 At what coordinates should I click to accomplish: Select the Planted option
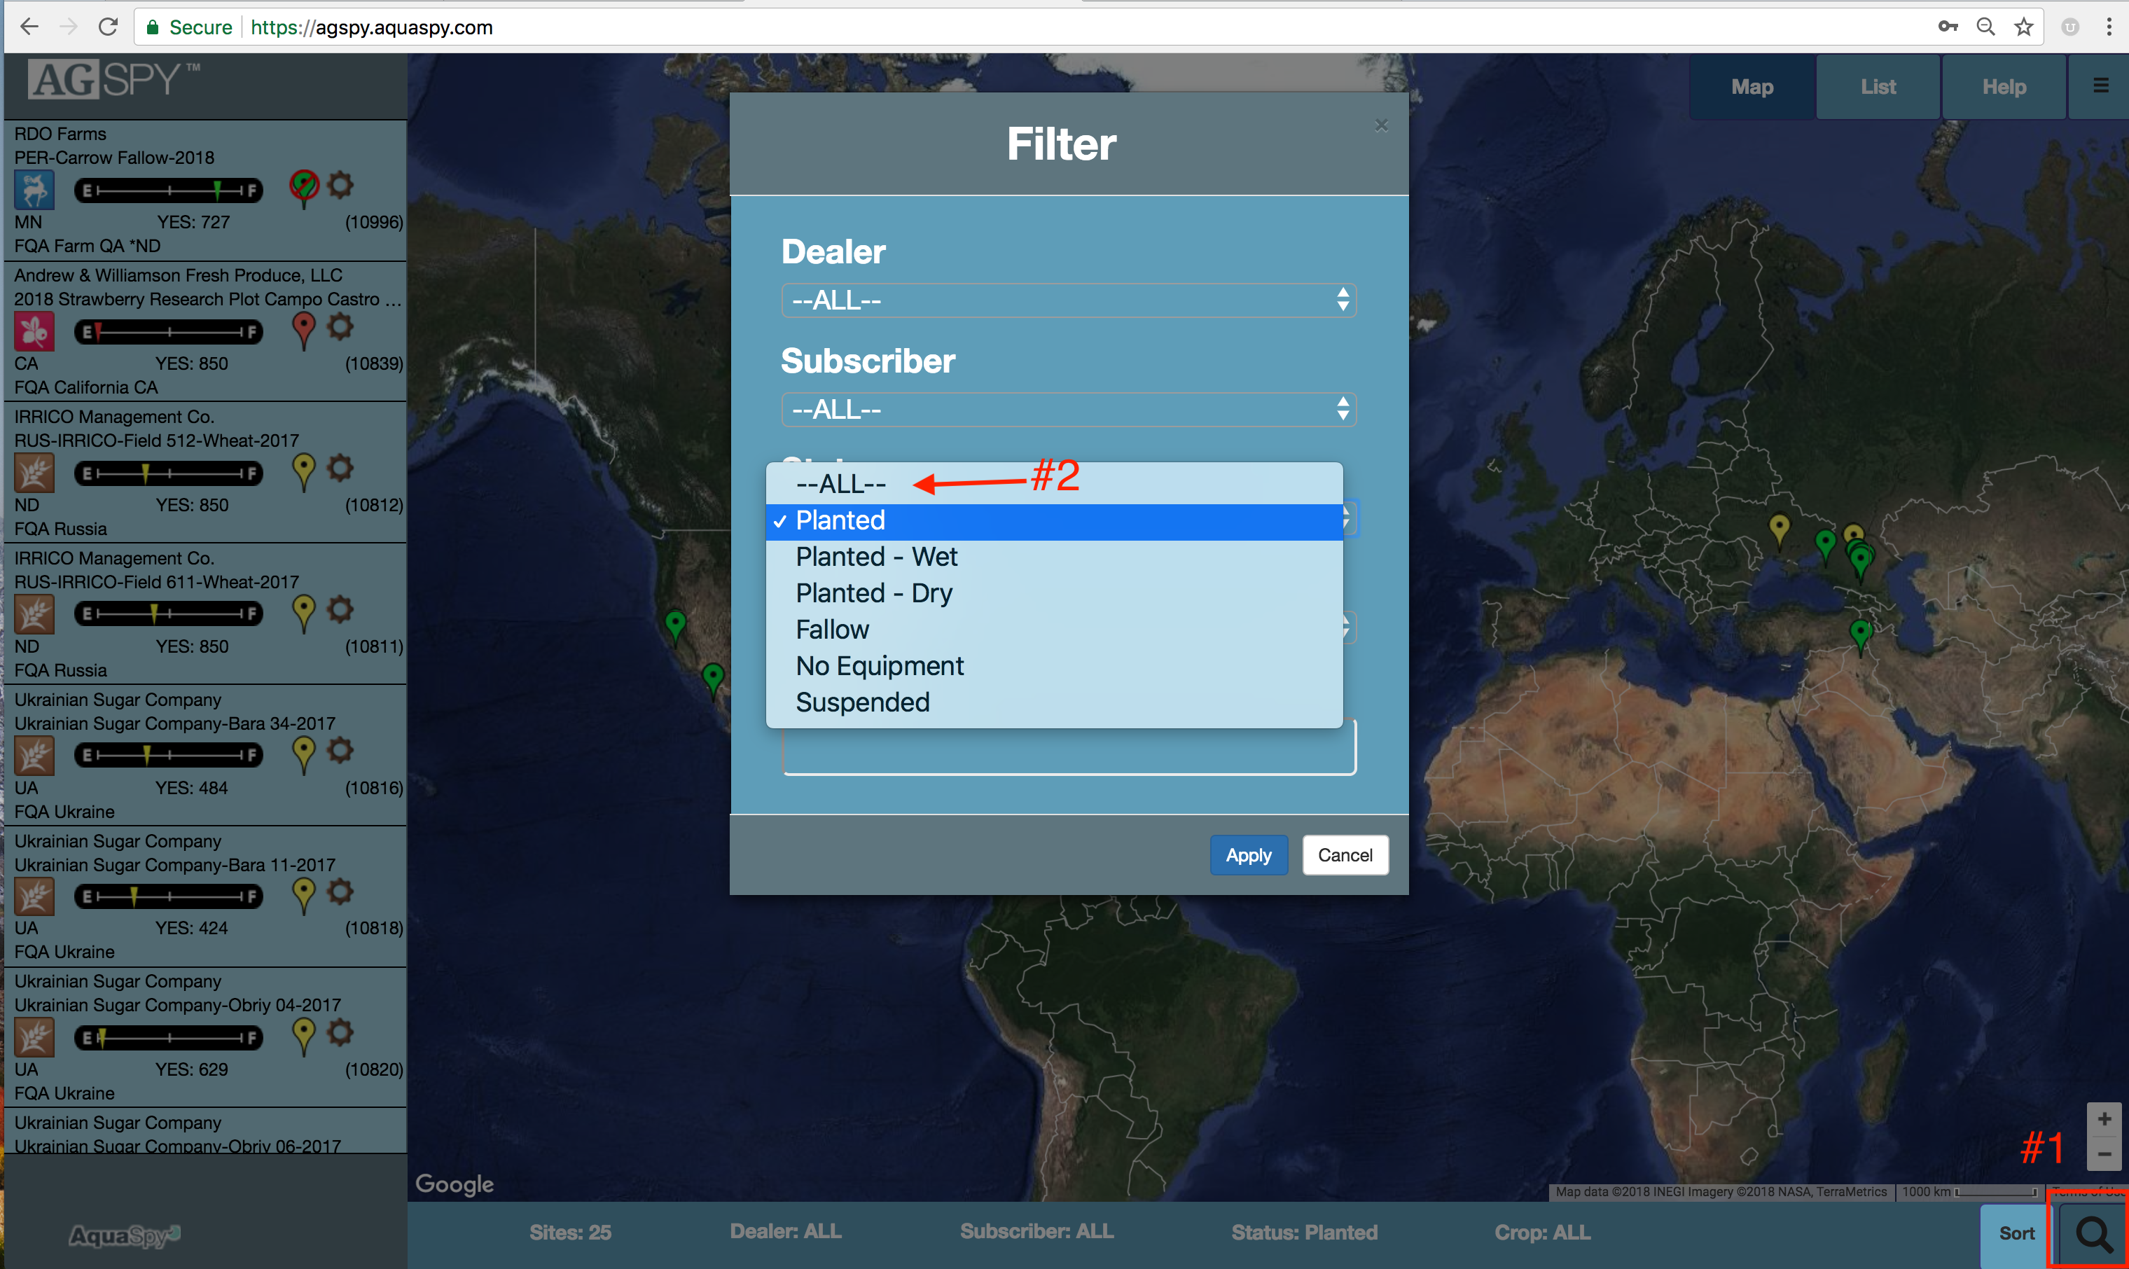1054,521
